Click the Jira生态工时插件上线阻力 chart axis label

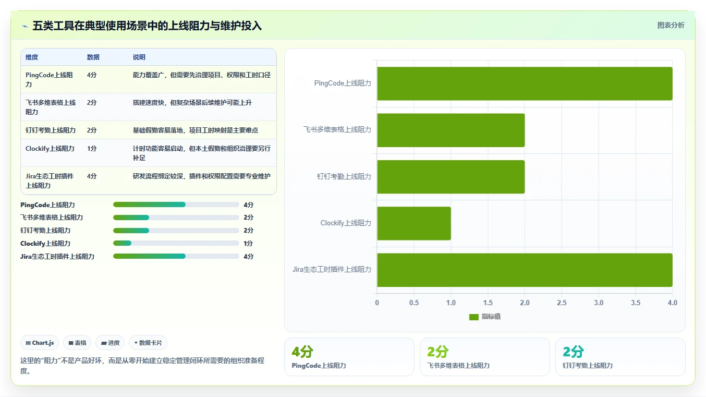[x=332, y=270]
